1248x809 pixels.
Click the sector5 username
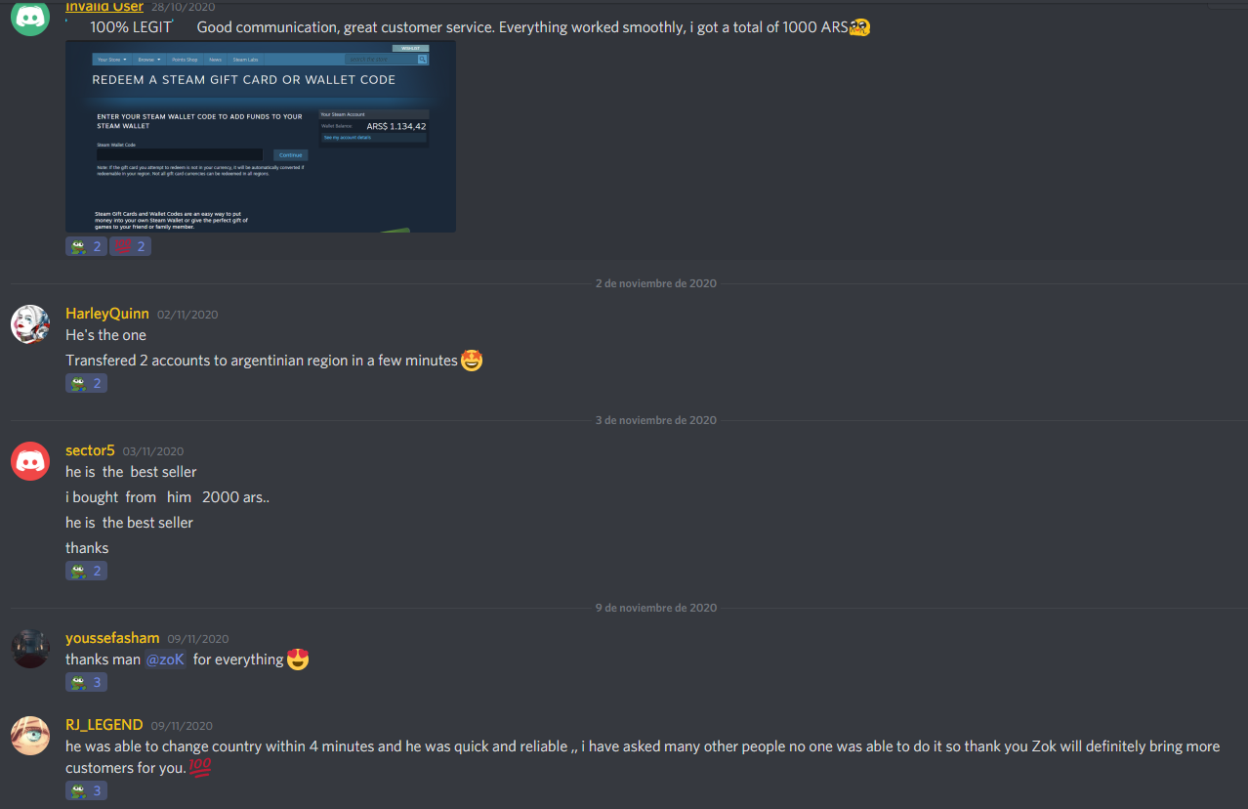point(90,450)
